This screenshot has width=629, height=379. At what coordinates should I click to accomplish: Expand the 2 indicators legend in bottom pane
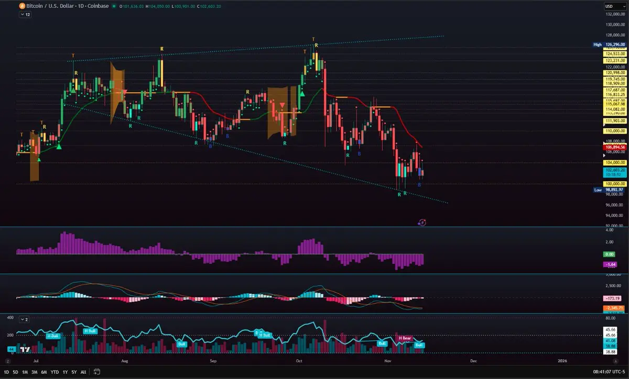coord(25,319)
